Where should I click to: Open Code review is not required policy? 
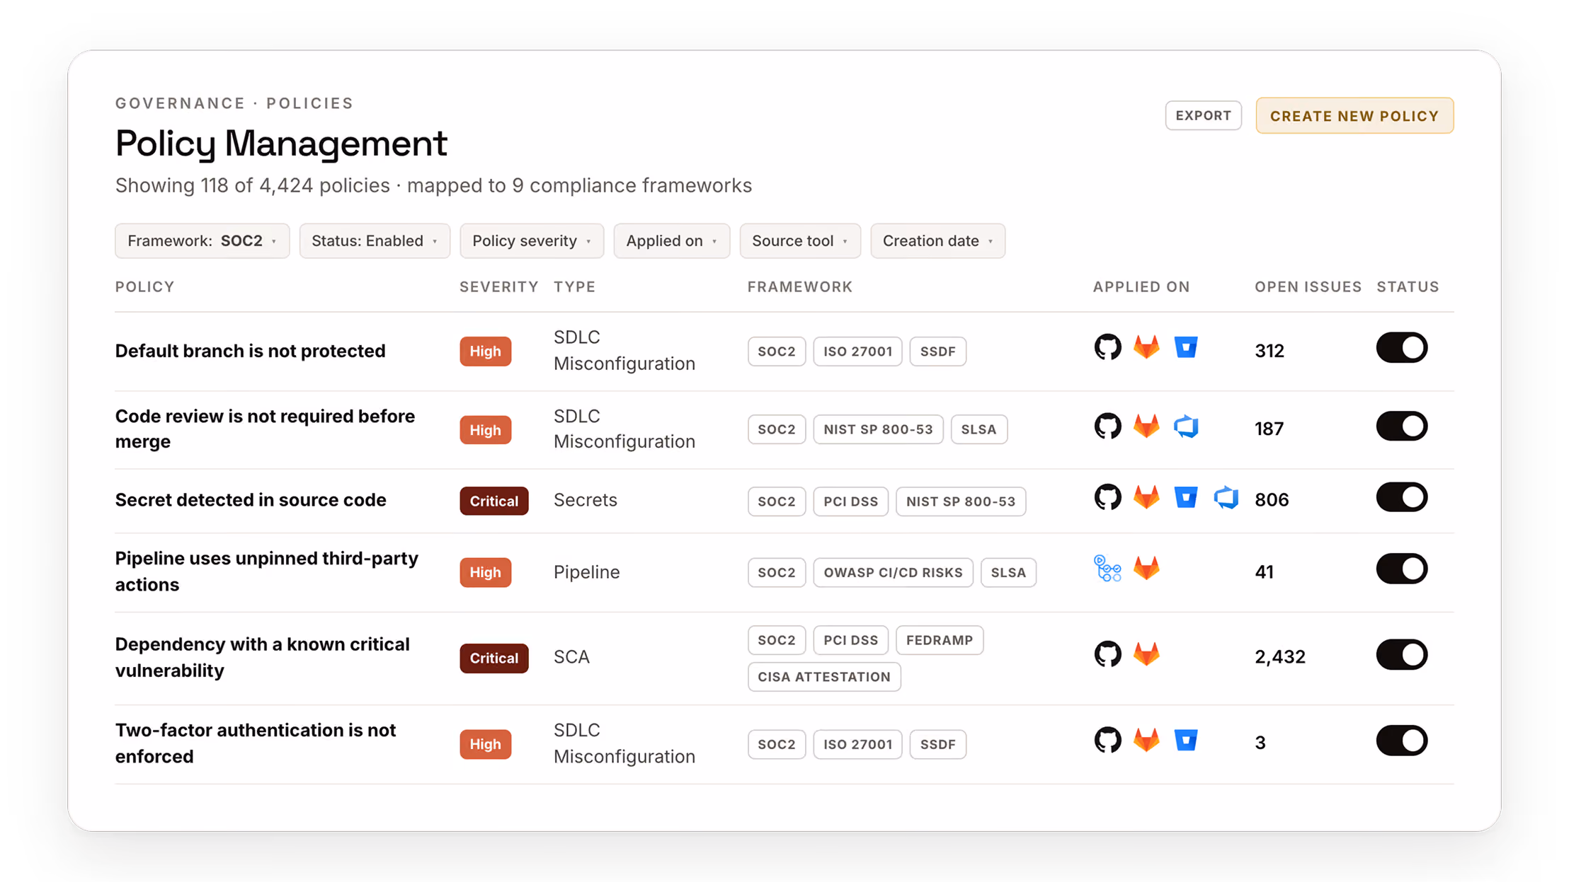pos(265,429)
